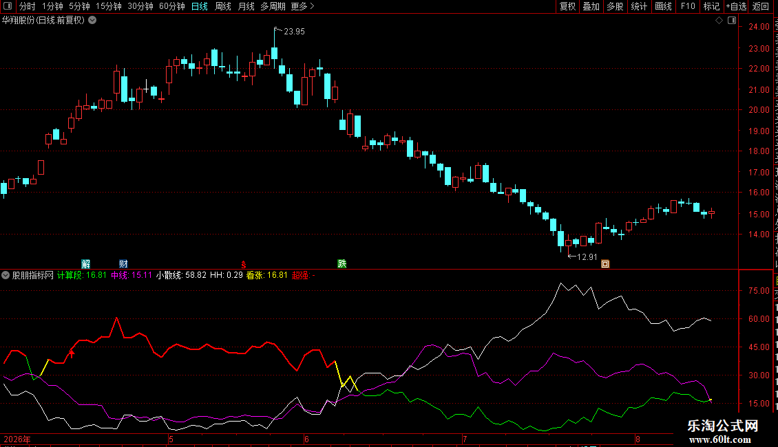Click the 24.00 price axis label
Viewport: 778px width, 447px height.
pos(759,27)
